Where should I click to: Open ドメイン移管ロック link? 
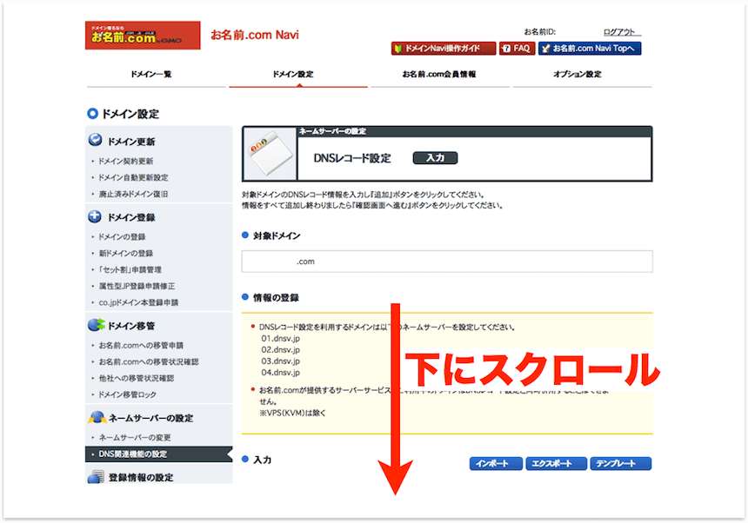coord(127,394)
